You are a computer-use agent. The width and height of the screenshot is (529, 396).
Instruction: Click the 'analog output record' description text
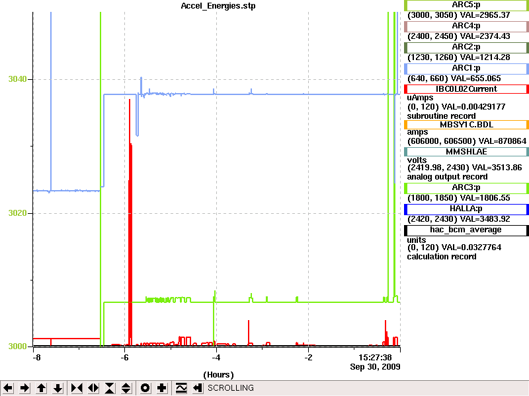448,177
